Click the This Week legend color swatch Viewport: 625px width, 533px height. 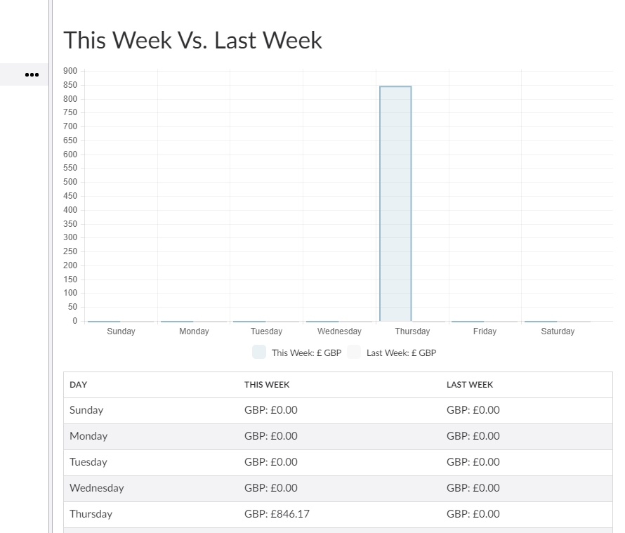pyautogui.click(x=259, y=353)
